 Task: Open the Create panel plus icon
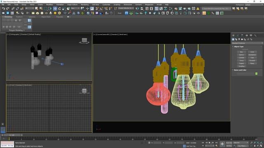(x=233, y=35)
